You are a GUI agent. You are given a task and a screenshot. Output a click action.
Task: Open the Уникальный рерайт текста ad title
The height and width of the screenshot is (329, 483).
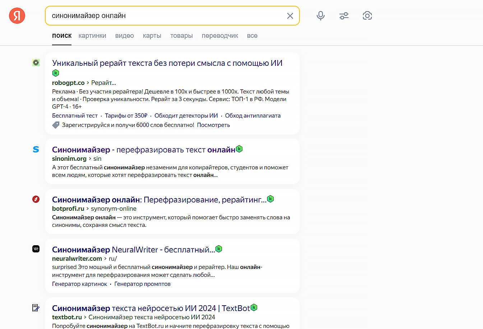167,63
